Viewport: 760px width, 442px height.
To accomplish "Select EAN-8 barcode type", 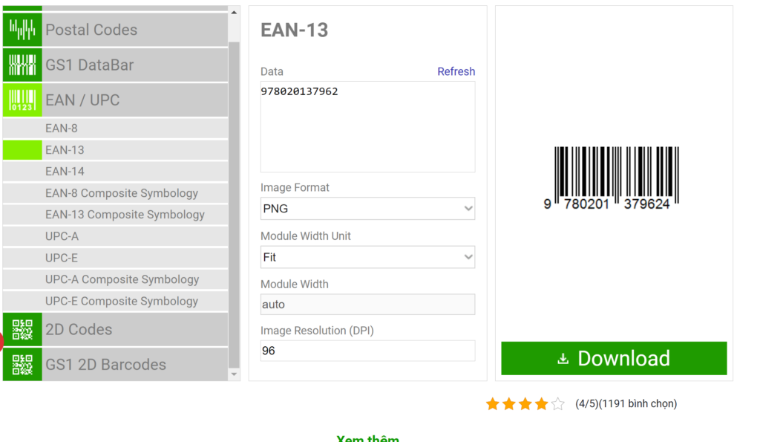I will pyautogui.click(x=115, y=128).
